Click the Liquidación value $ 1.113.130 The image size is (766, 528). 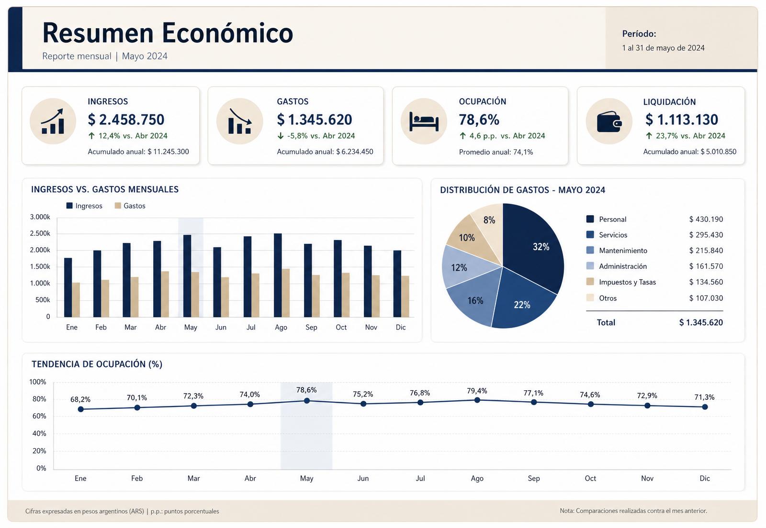click(x=682, y=120)
